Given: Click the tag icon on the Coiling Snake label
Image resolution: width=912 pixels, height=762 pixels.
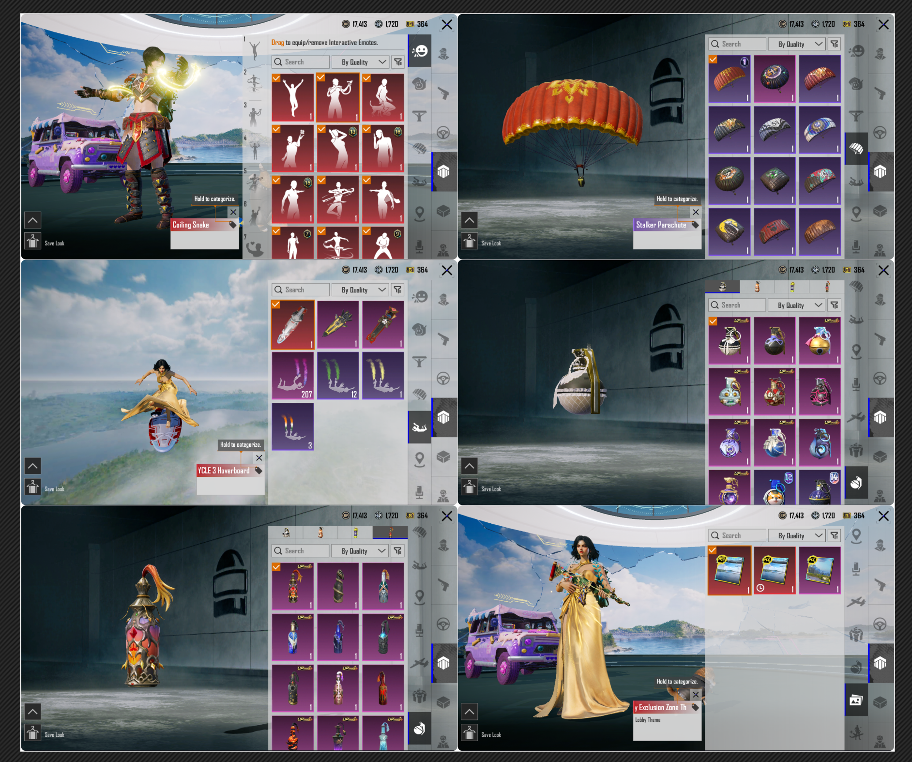Looking at the screenshot, I should [x=233, y=225].
